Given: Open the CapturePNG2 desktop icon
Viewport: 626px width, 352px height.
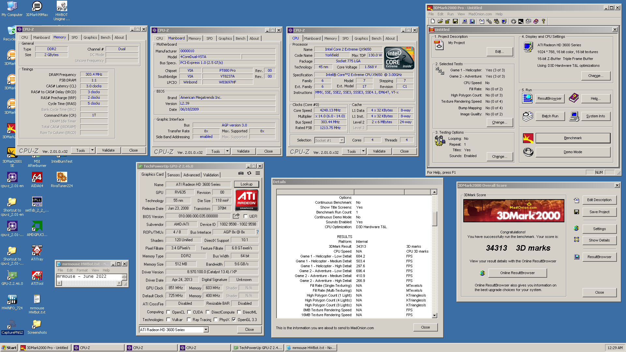Looking at the screenshot, I should pyautogui.click(x=12, y=327).
